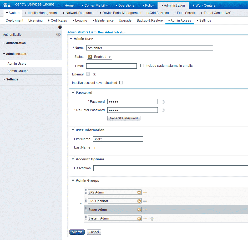Remove the ERS Admin group row

tap(145, 192)
